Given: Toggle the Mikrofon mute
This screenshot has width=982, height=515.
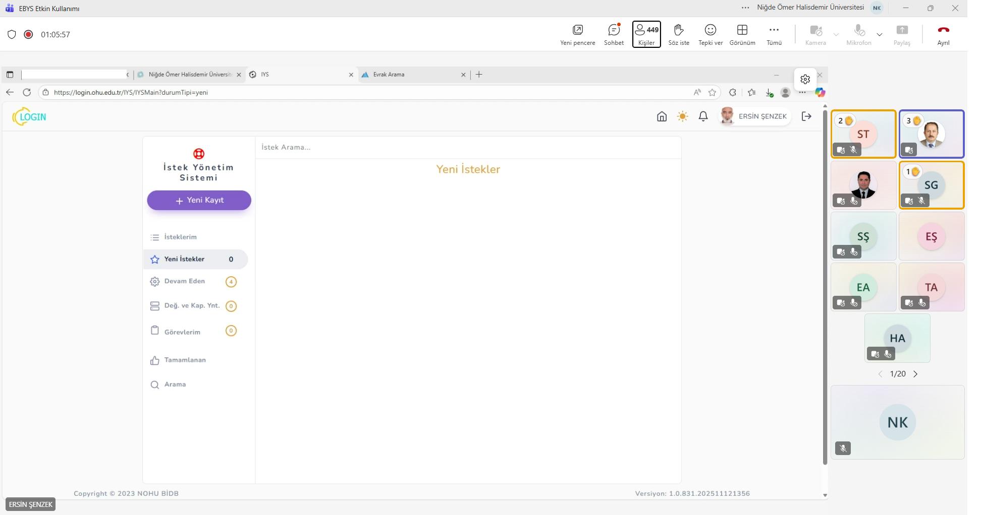Looking at the screenshot, I should 858,34.
